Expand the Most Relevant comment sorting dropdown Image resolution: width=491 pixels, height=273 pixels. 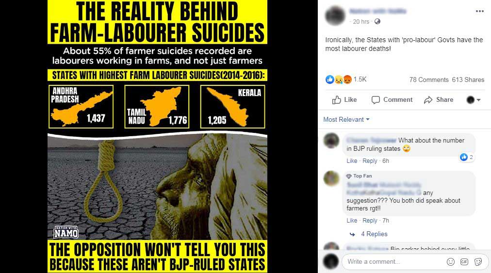pyautogui.click(x=346, y=119)
